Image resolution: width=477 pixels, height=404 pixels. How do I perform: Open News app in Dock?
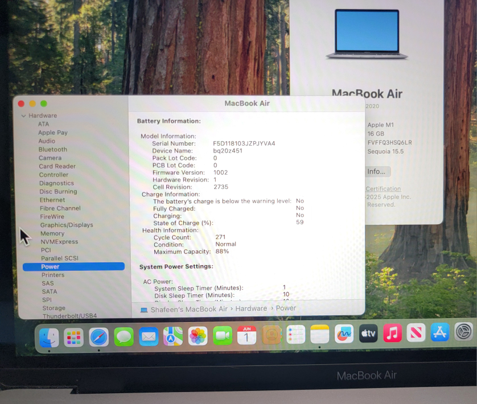click(416, 332)
